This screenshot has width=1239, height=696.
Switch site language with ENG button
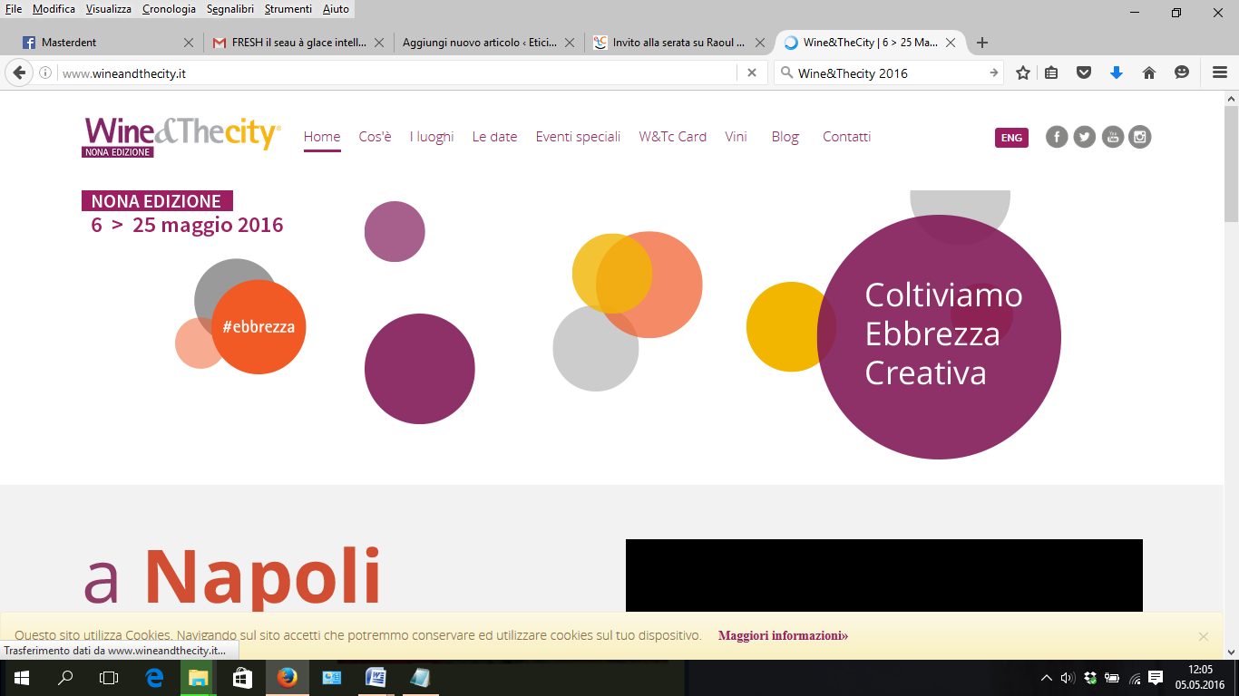[1011, 138]
